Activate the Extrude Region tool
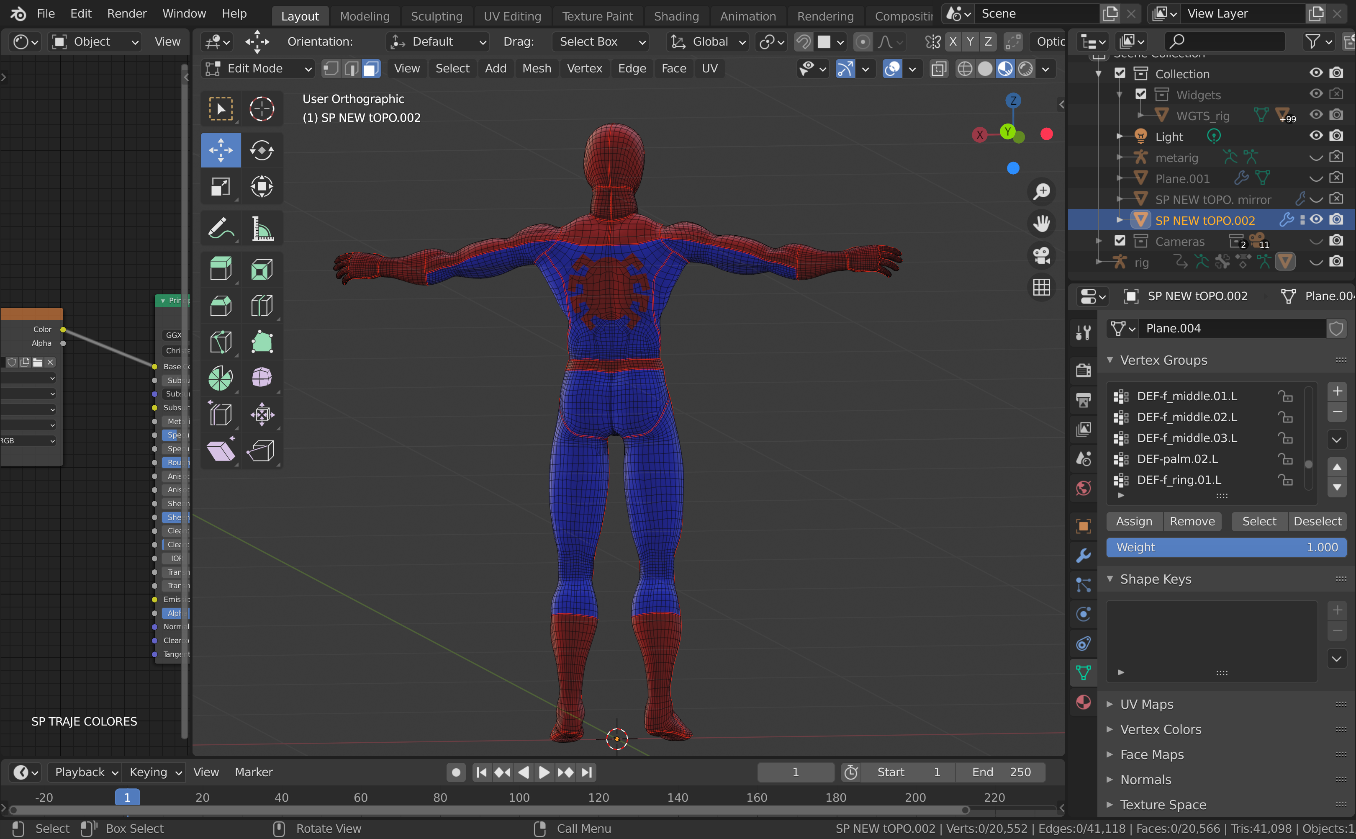This screenshot has height=839, width=1356. point(220,269)
